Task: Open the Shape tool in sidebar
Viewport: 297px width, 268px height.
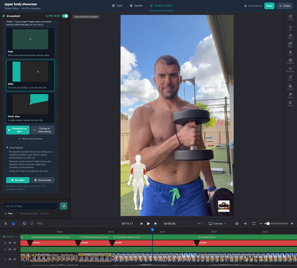Action: (x=290, y=36)
